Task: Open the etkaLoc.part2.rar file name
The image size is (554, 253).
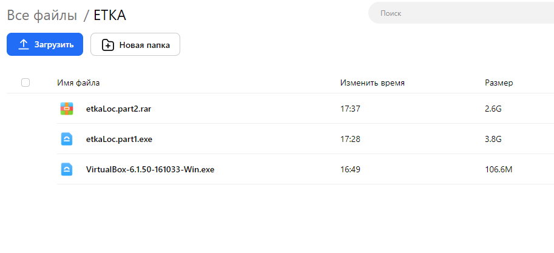Action: (x=119, y=109)
